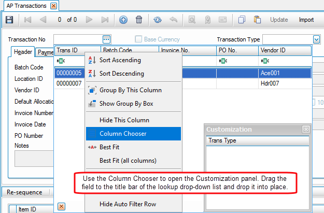The width and height of the screenshot is (324, 213).
Task: Click the Refresh icon in toolbar
Action: click(x=158, y=20)
